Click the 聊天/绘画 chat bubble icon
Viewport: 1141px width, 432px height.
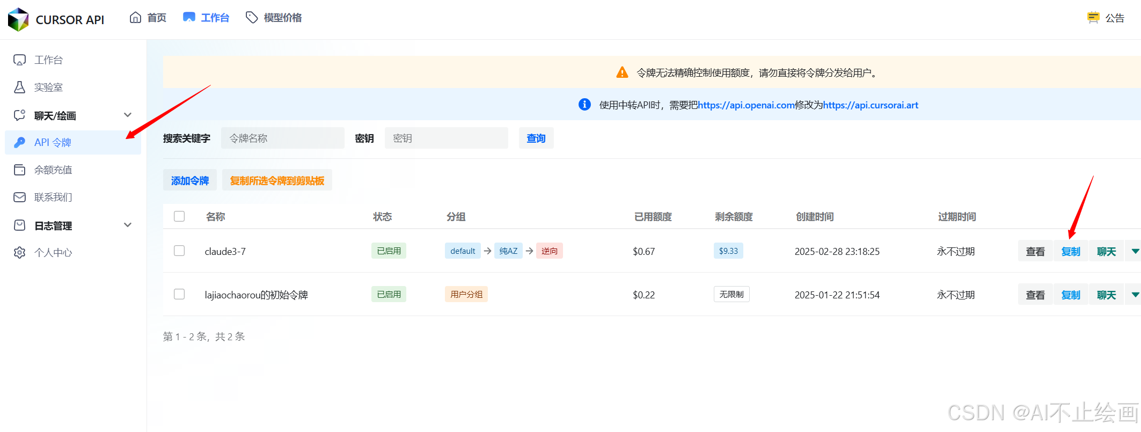tap(19, 115)
